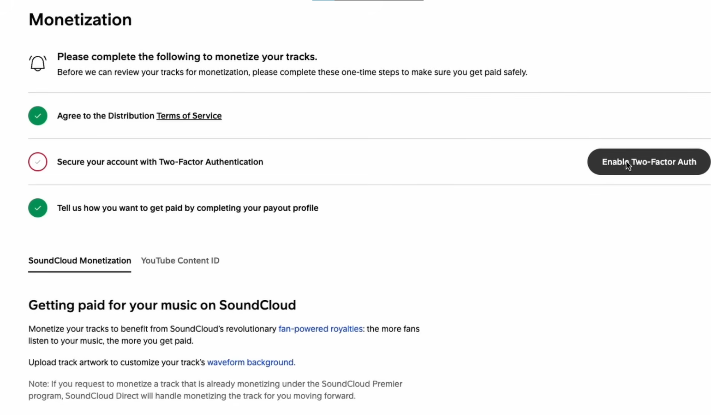Click green checkmark beside Terms of Service
Viewport: 711px width, 415px height.
coord(38,116)
